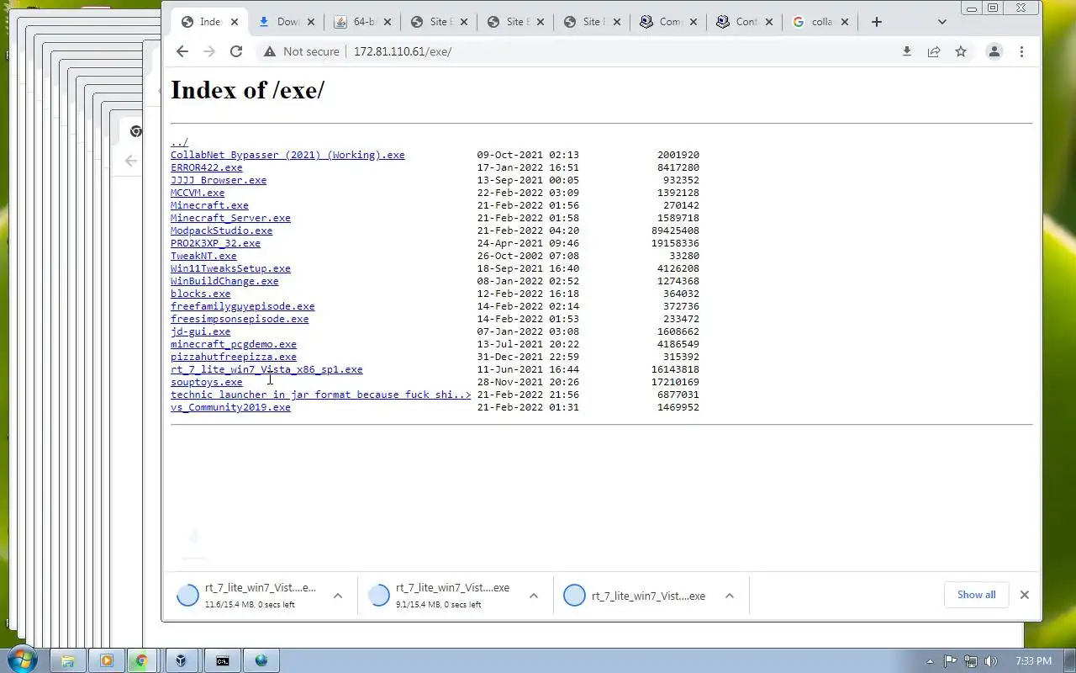Close the 'Dow' downloads tab

(310, 22)
